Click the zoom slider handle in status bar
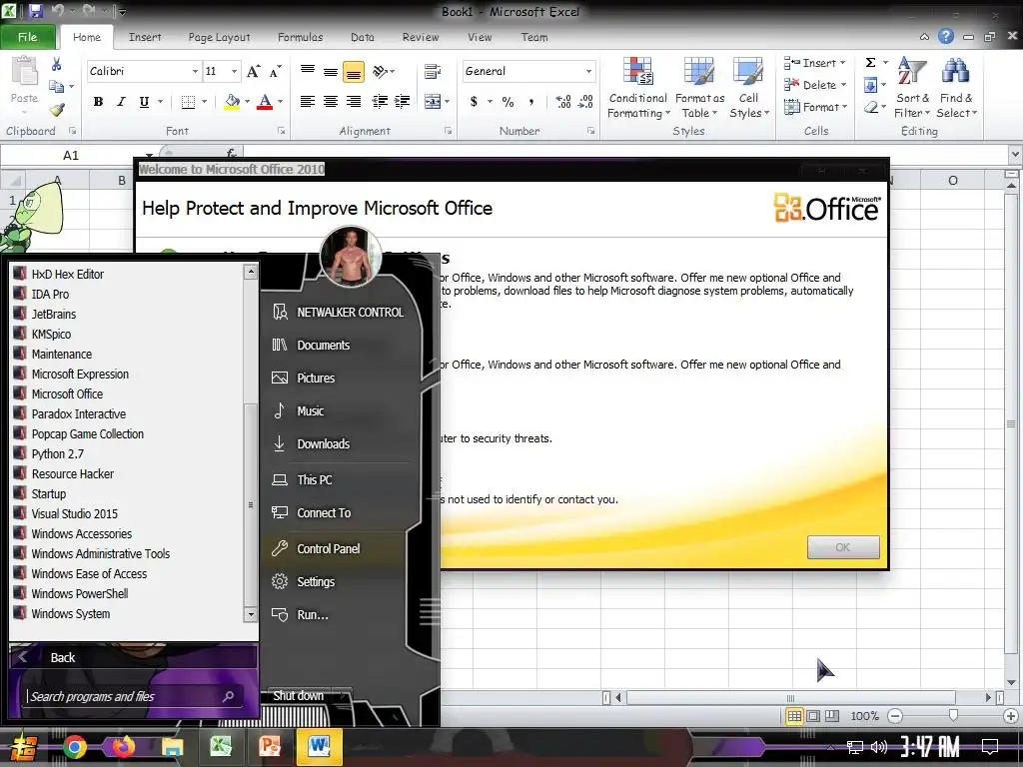This screenshot has width=1023, height=767. pos(953,715)
